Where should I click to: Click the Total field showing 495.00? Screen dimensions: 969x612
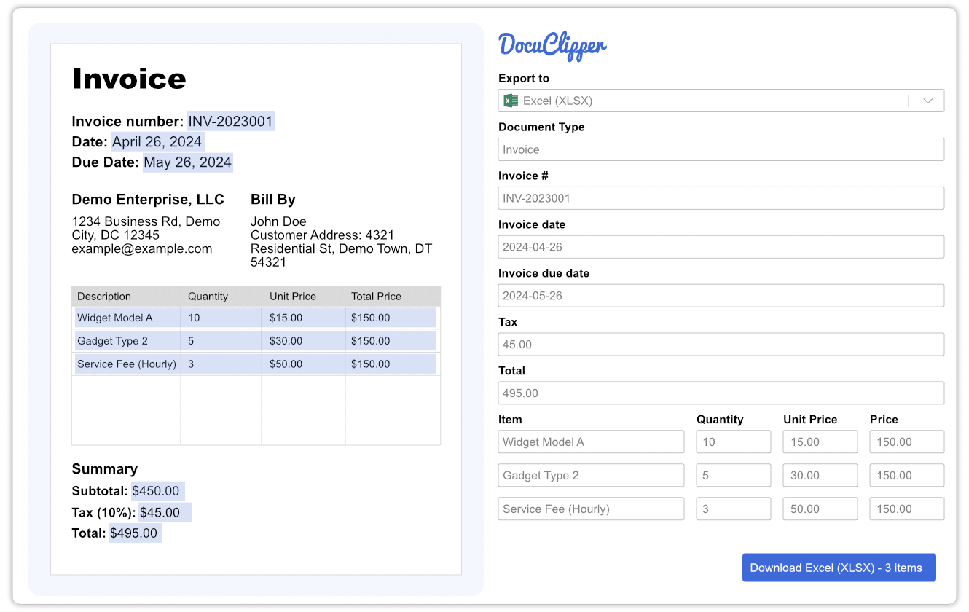[x=721, y=393]
